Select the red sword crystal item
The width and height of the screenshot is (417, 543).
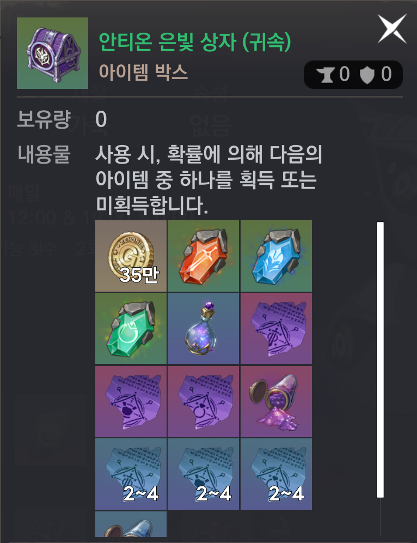pyautogui.click(x=203, y=256)
